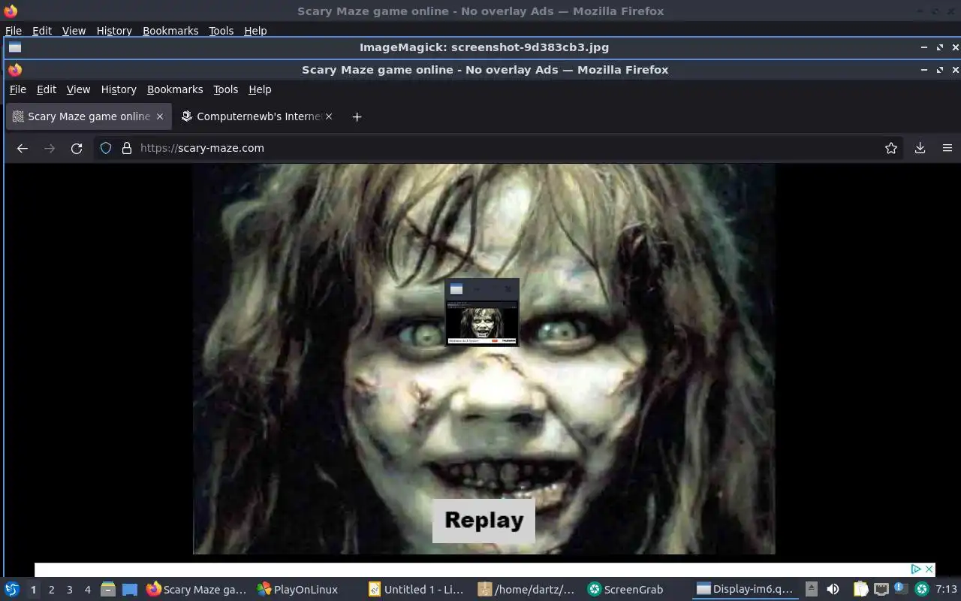Open the volume speaker tray icon
961x601 pixels.
[x=833, y=590]
